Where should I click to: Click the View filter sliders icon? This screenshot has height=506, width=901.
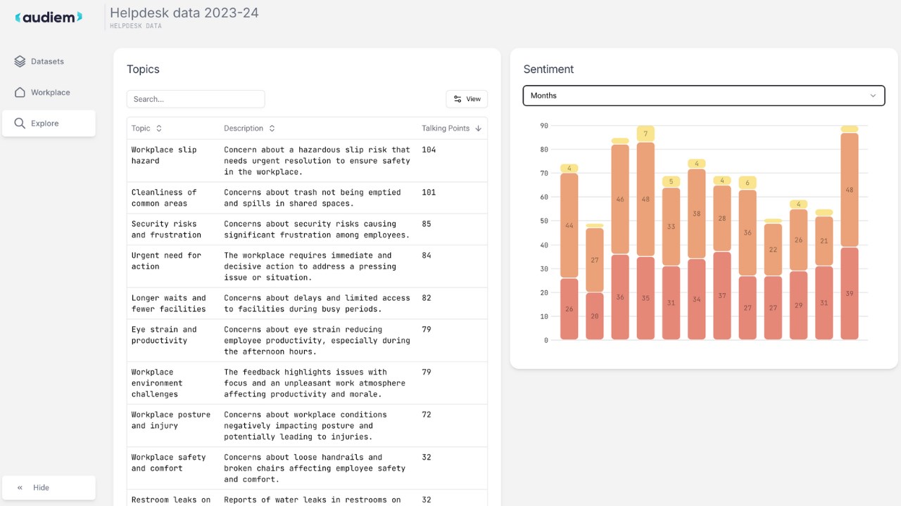[458, 99]
